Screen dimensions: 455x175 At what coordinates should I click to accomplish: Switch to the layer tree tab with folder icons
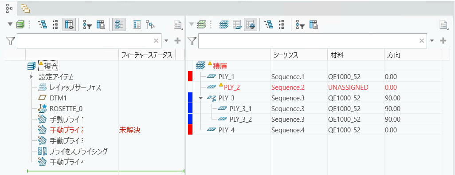pyautogui.click(x=25, y=9)
